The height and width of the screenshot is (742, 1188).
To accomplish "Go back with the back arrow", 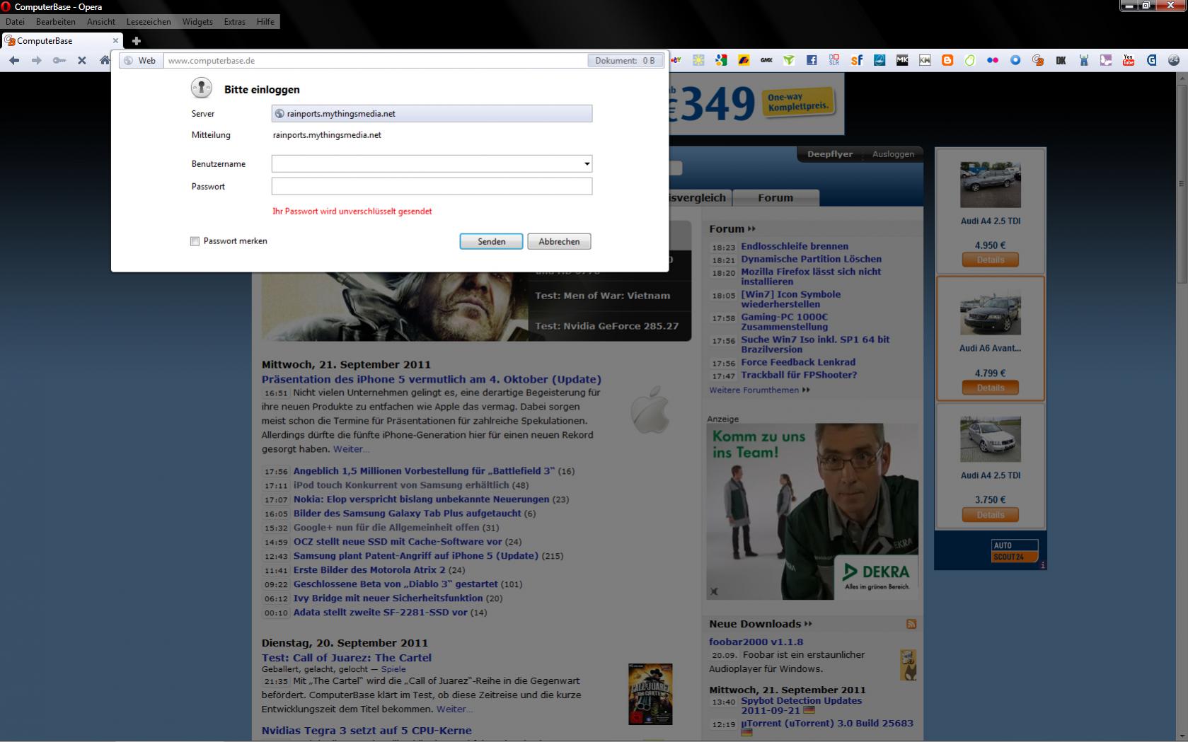I will point(14,61).
